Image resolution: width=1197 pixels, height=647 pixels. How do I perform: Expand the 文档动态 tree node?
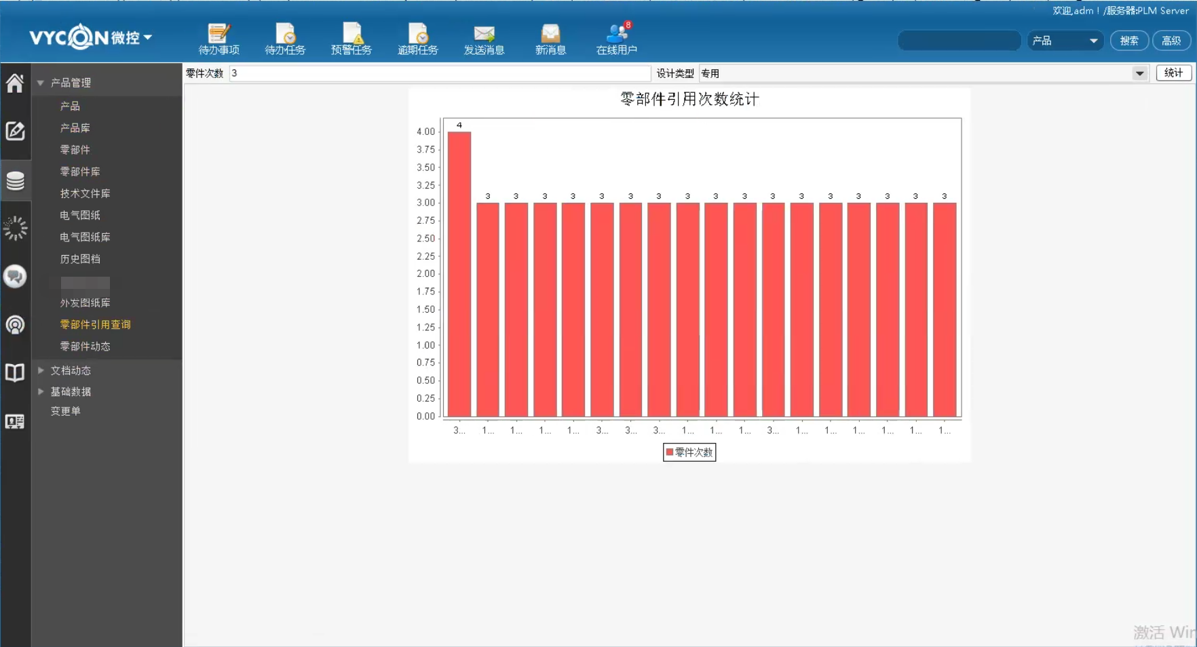coord(41,370)
